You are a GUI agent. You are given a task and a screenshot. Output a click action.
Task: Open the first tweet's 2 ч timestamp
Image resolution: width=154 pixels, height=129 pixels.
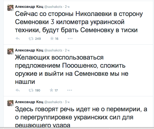pyautogui.click(x=68, y=6)
